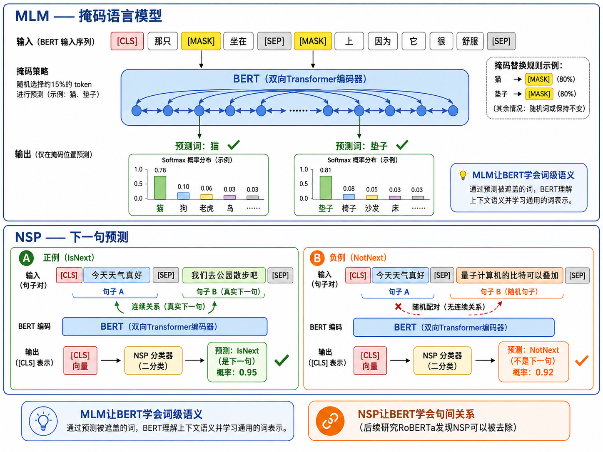Click the yellow 0.06 bar for 老虎
Viewport: 603px width, 452px height.
tap(207, 197)
